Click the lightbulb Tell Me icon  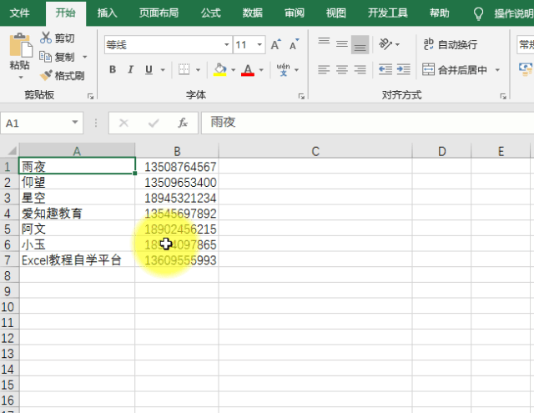478,14
